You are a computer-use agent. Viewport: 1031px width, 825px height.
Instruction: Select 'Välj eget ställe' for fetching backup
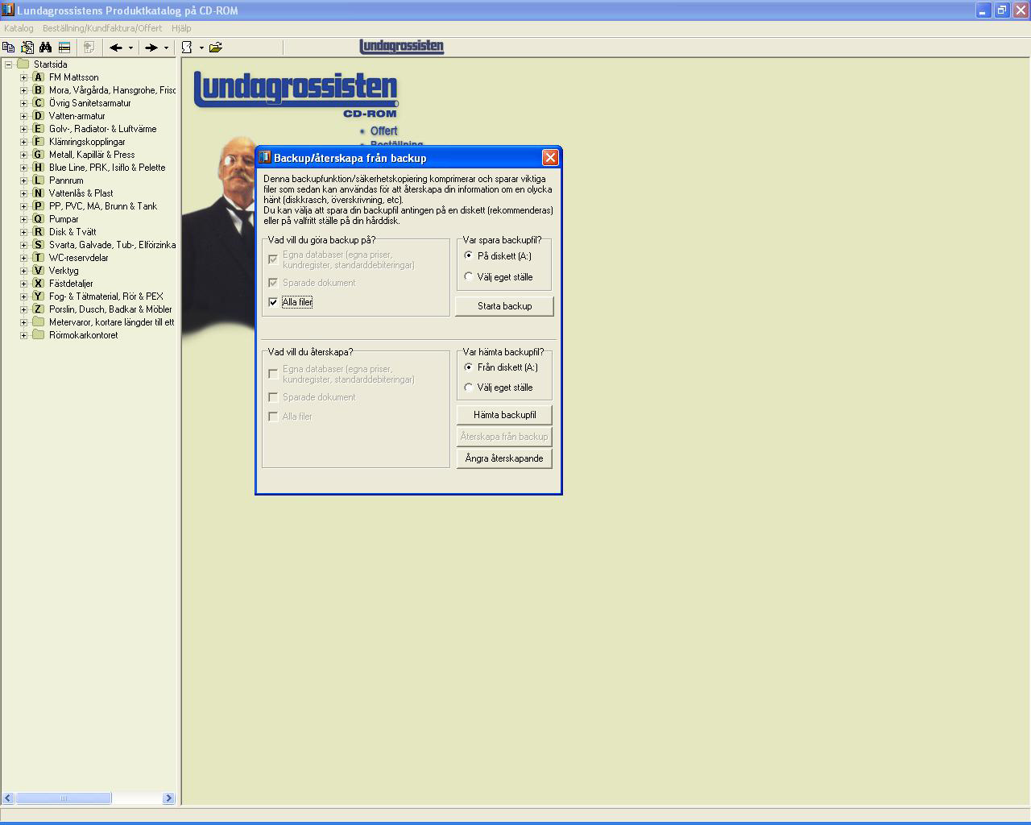click(469, 387)
